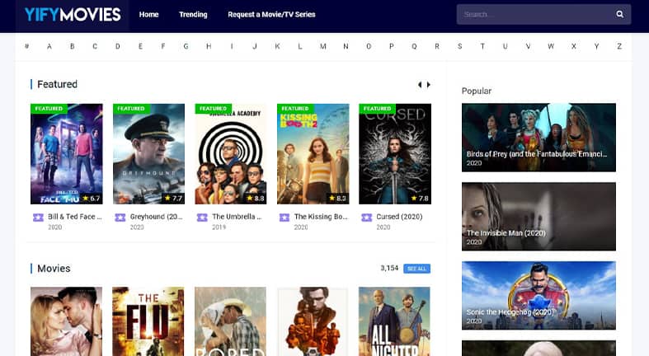
Task: Open Cursed (2020) title link
Action: pyautogui.click(x=399, y=217)
